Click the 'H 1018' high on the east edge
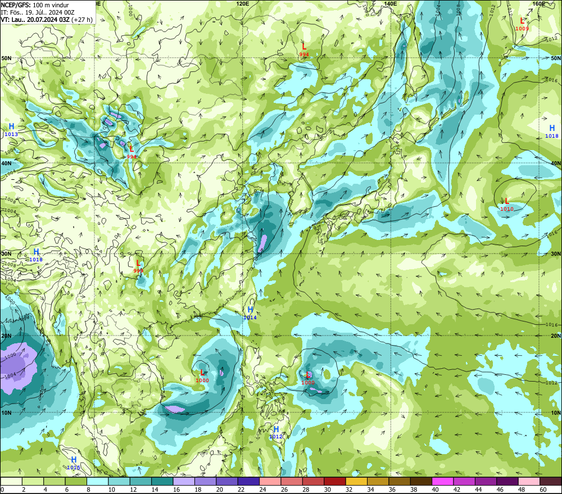This screenshot has width=562, height=494. click(552, 131)
